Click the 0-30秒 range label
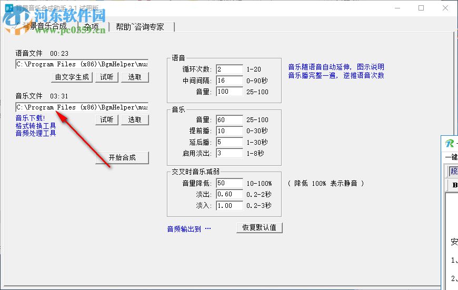This screenshot has width=458, height=290. click(257, 131)
